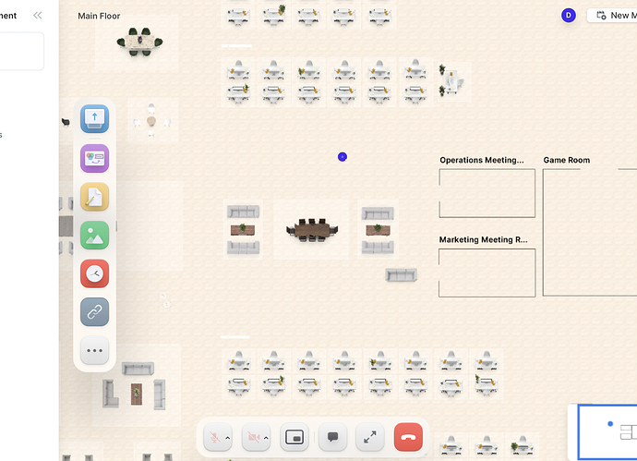
Task: Enter the Game Room
Action: [x=590, y=232]
